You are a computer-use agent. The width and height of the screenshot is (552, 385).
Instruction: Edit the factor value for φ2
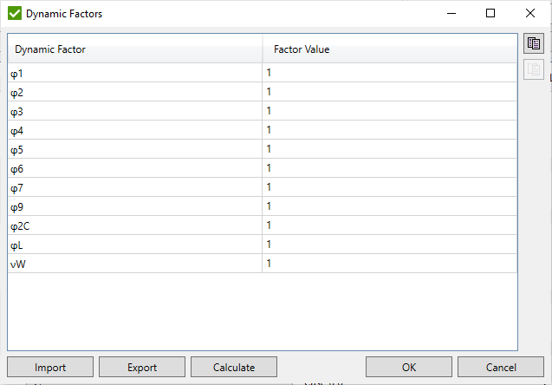(x=390, y=92)
